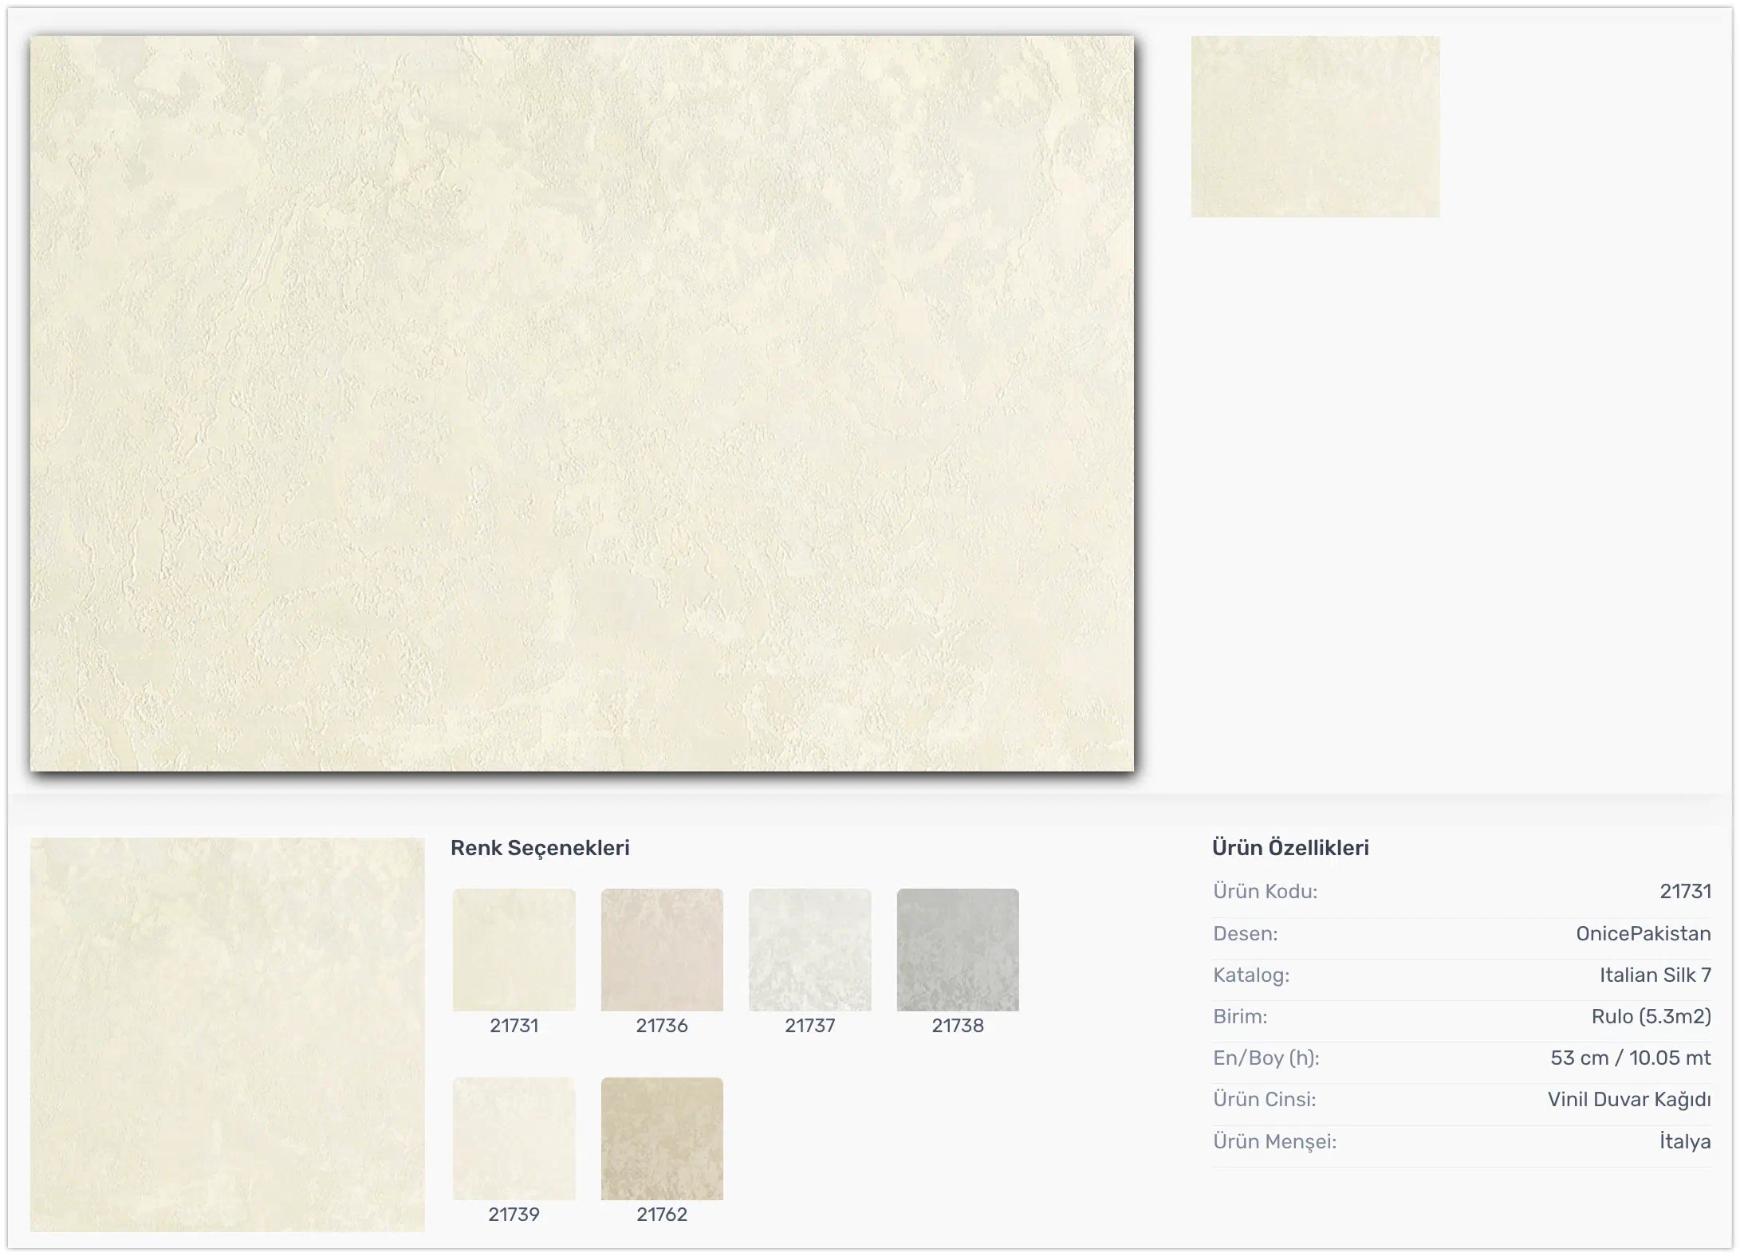This screenshot has height=1256, width=1740.
Task: Click the unit value 'Rulo (5.3m2)'
Action: pyautogui.click(x=1651, y=1017)
